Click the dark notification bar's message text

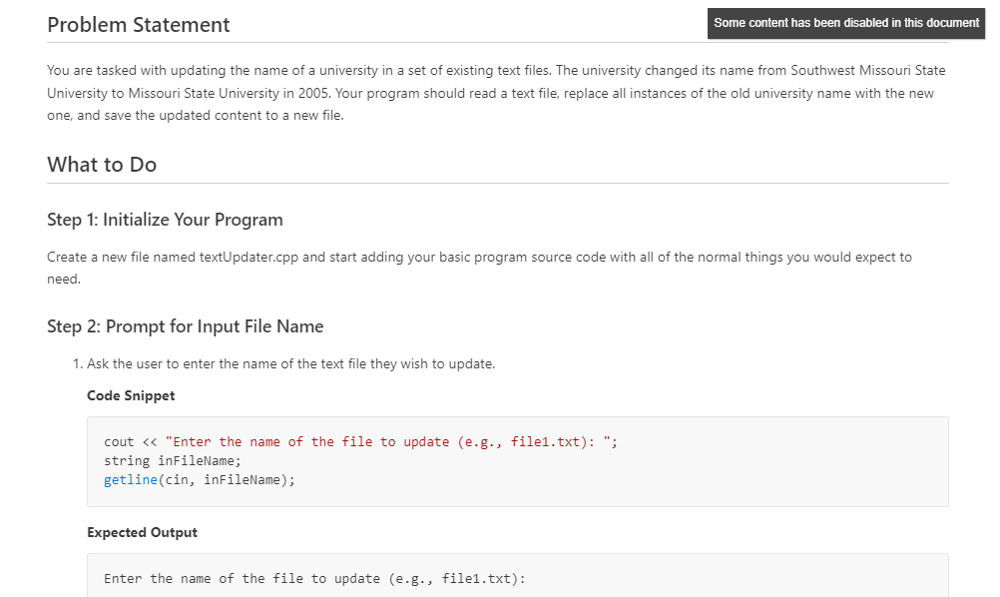(x=844, y=23)
